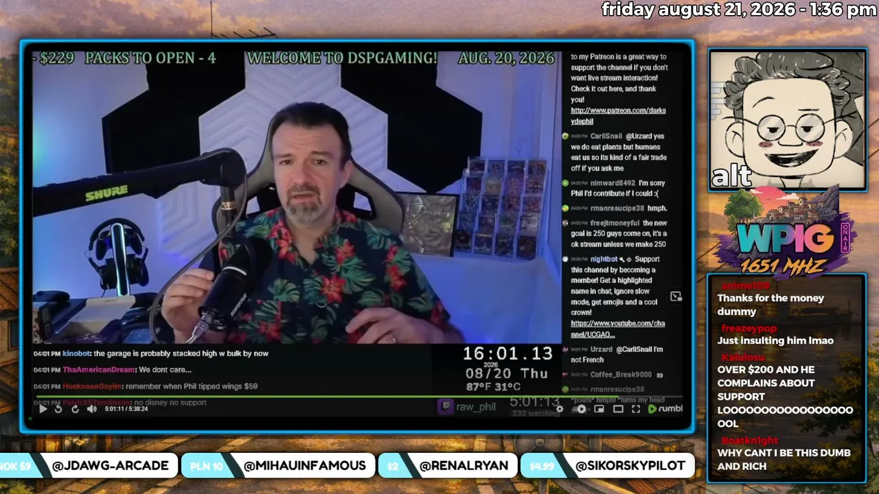Click the chat pop-out icon

click(x=676, y=296)
